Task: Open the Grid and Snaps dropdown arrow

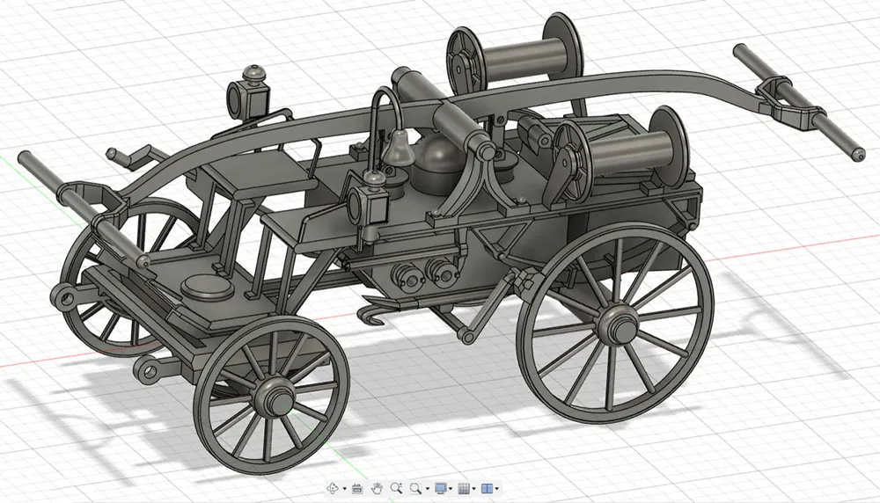Action: 473,488
